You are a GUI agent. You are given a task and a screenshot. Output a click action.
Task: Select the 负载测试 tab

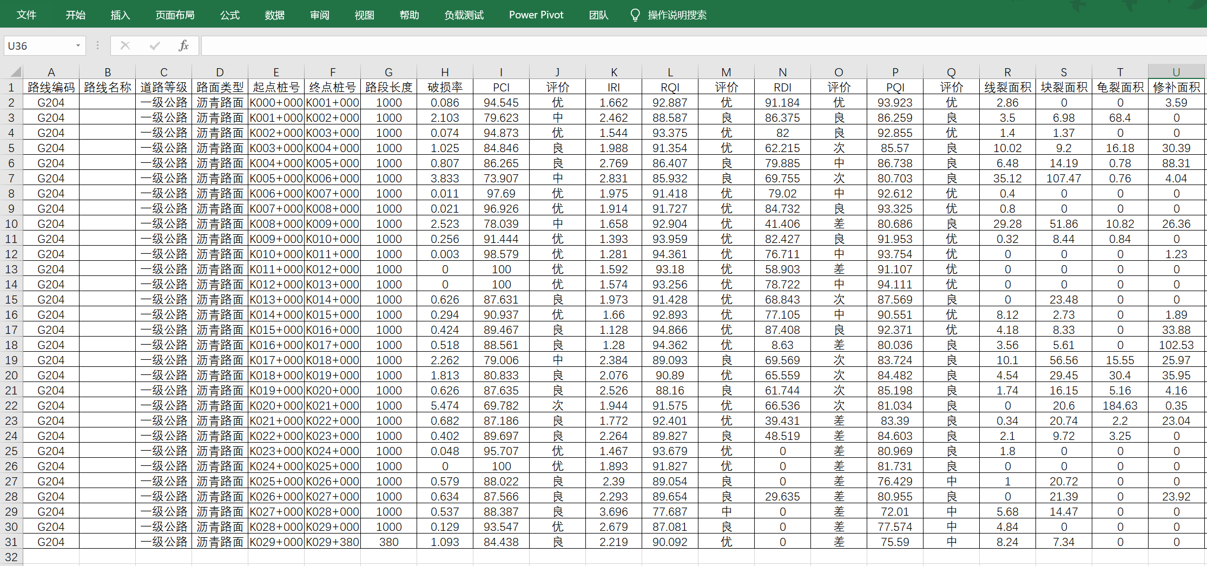click(x=464, y=15)
